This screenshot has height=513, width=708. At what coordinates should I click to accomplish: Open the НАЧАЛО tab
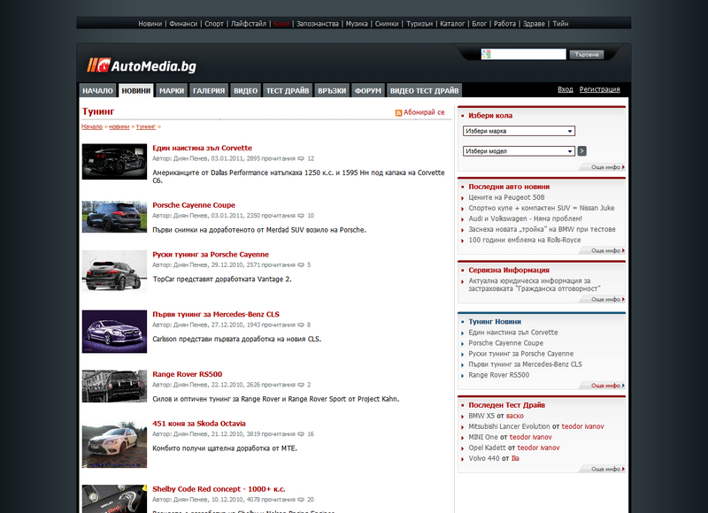pos(97,91)
